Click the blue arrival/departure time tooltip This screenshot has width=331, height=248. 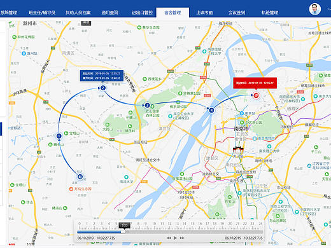(102, 76)
